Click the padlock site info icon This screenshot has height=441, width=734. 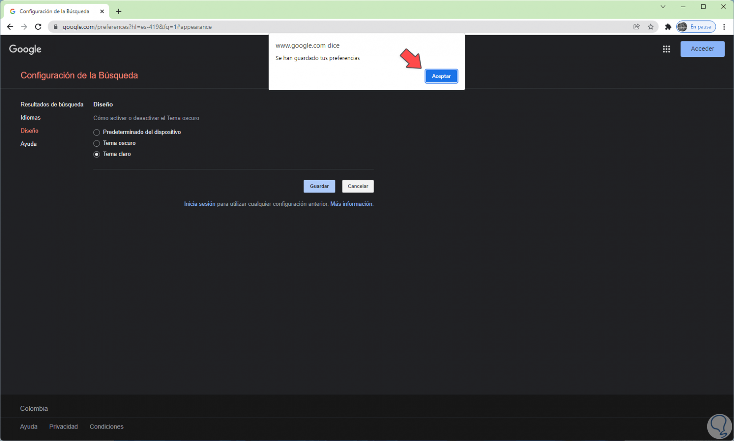[x=56, y=27]
